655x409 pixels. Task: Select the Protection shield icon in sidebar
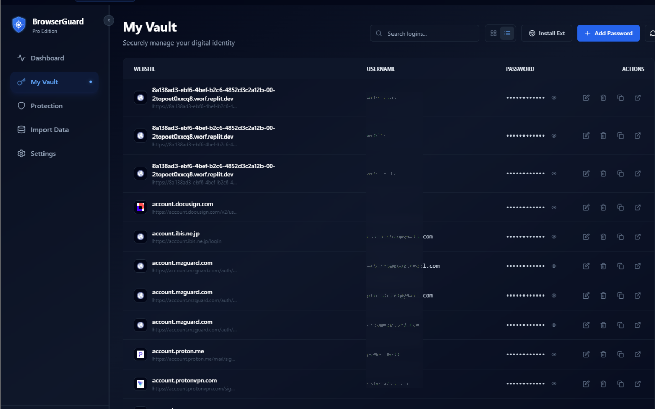[21, 106]
